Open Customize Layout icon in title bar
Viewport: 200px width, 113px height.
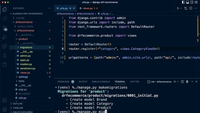[x=196, y=2]
